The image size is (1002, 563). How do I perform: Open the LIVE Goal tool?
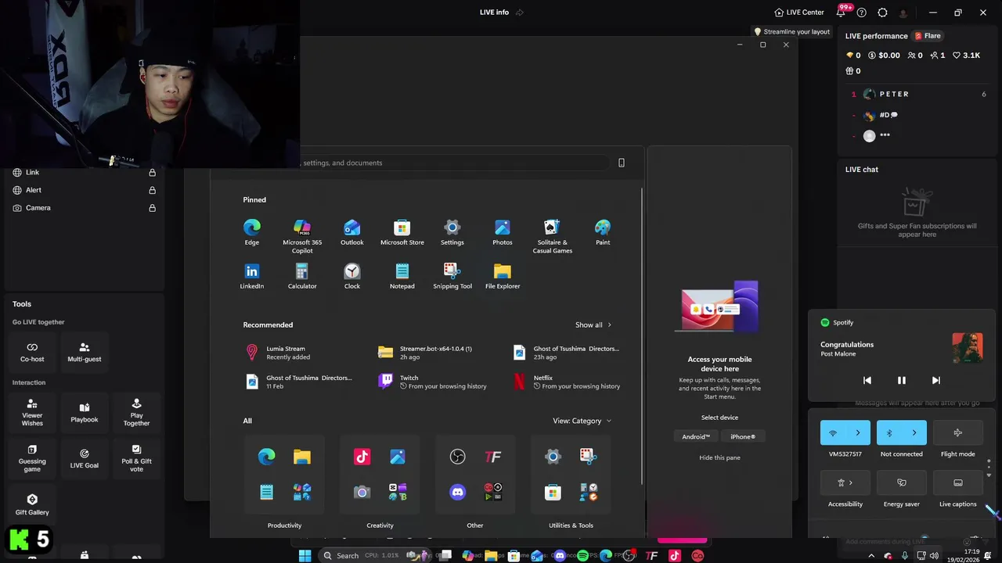click(85, 458)
